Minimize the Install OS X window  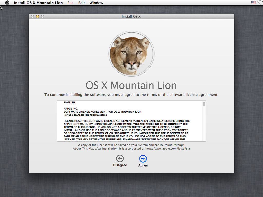coord(37,16)
